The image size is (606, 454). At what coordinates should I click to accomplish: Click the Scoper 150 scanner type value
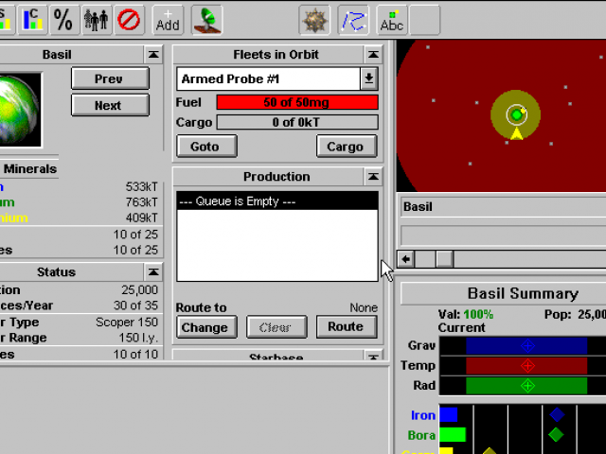[127, 322]
